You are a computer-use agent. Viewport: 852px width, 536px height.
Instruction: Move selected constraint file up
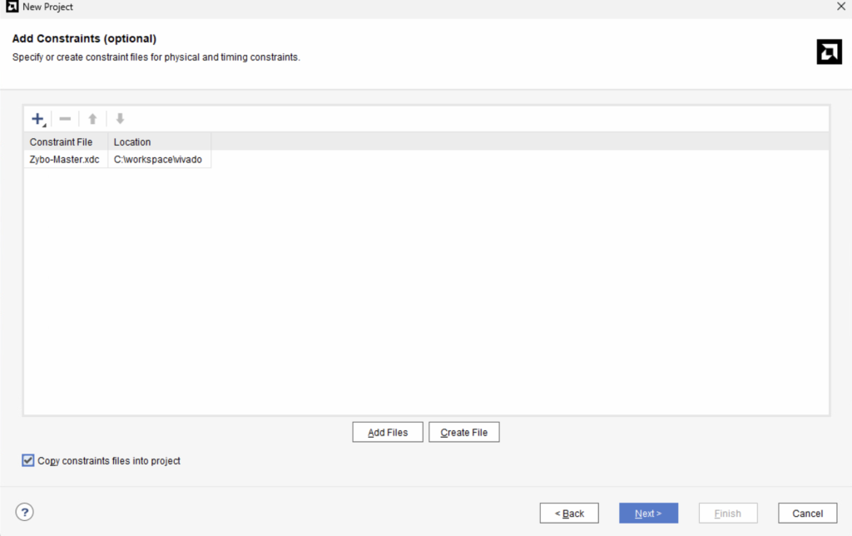pos(92,119)
